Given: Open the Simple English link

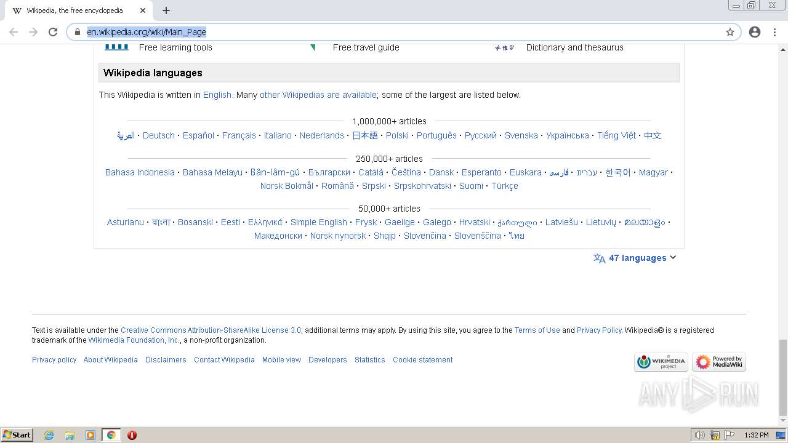Looking at the screenshot, I should pyautogui.click(x=319, y=222).
